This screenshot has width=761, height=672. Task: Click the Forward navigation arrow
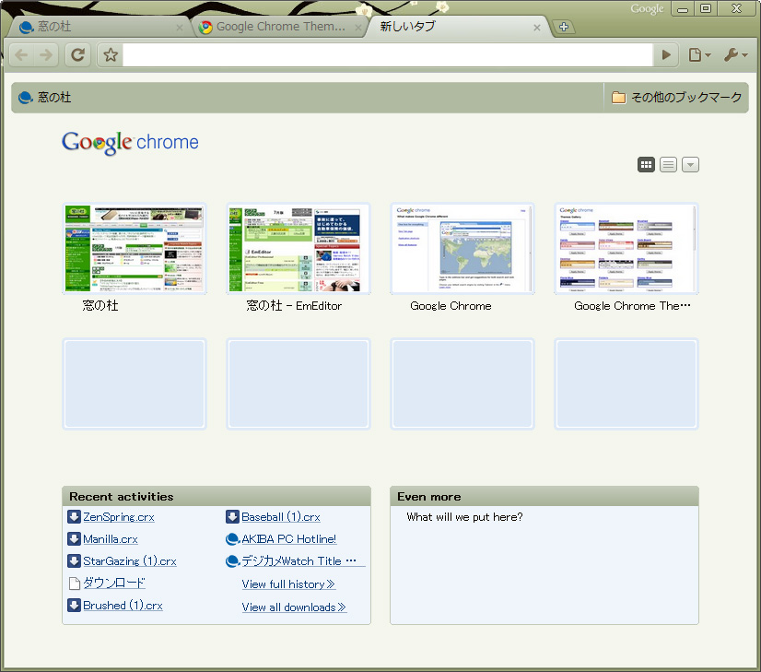(x=46, y=55)
